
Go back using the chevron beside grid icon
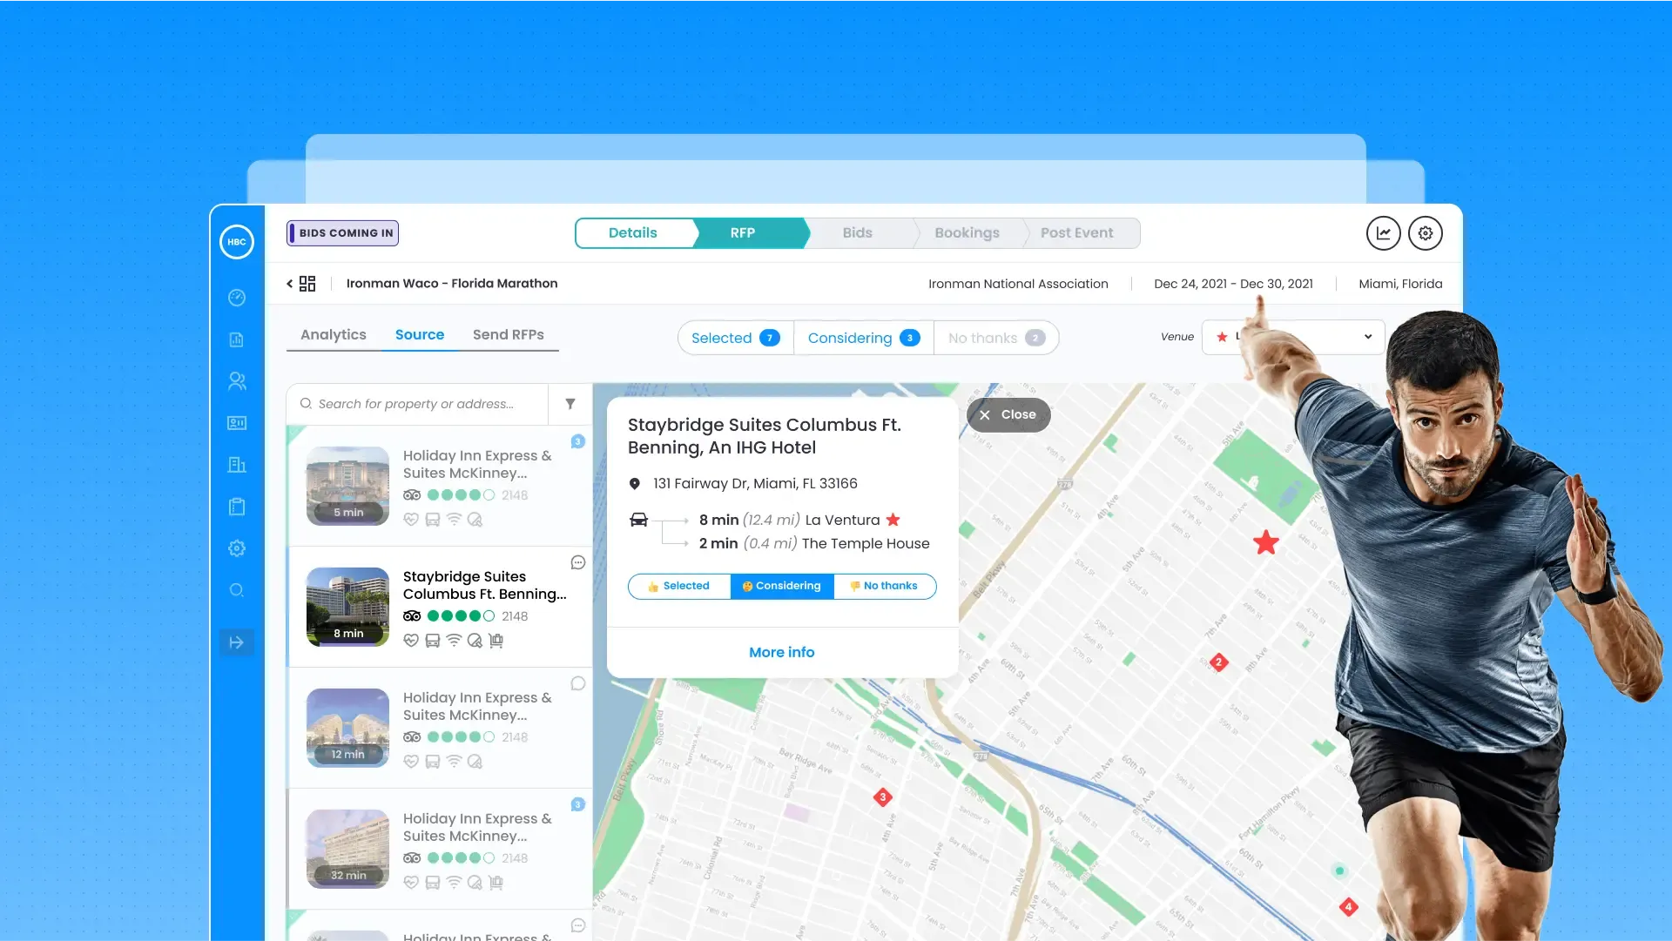(x=289, y=284)
